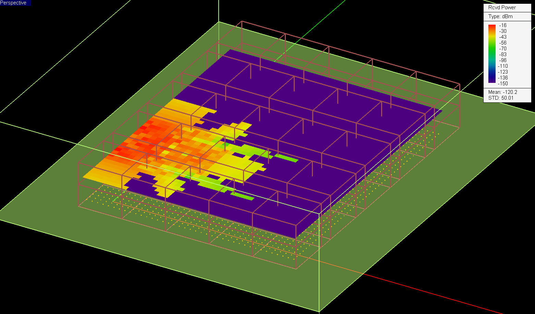Click the -150 legend value

503,84
